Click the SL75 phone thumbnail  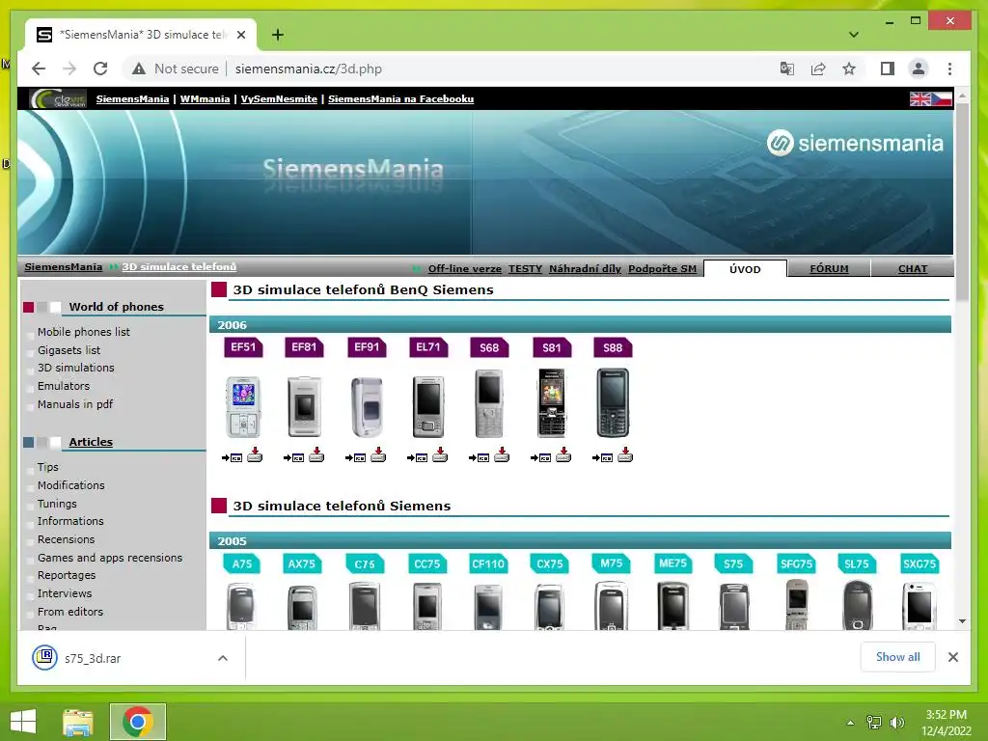click(858, 605)
